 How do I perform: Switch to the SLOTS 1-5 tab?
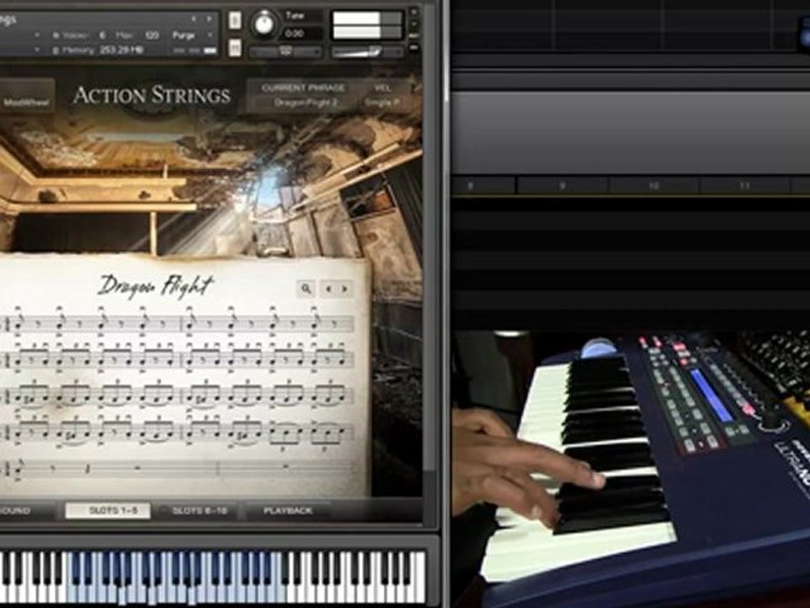[108, 511]
